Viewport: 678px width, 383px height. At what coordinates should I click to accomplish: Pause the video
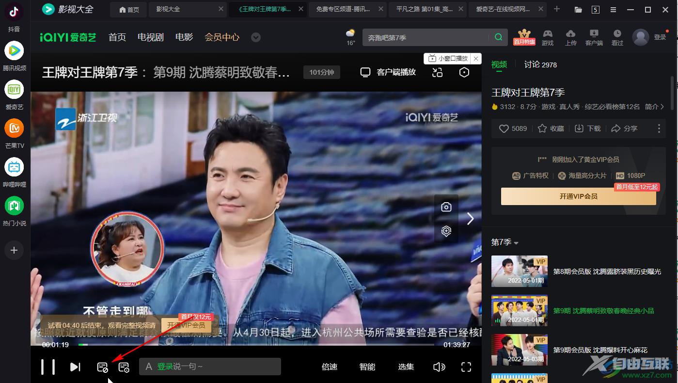pos(47,367)
